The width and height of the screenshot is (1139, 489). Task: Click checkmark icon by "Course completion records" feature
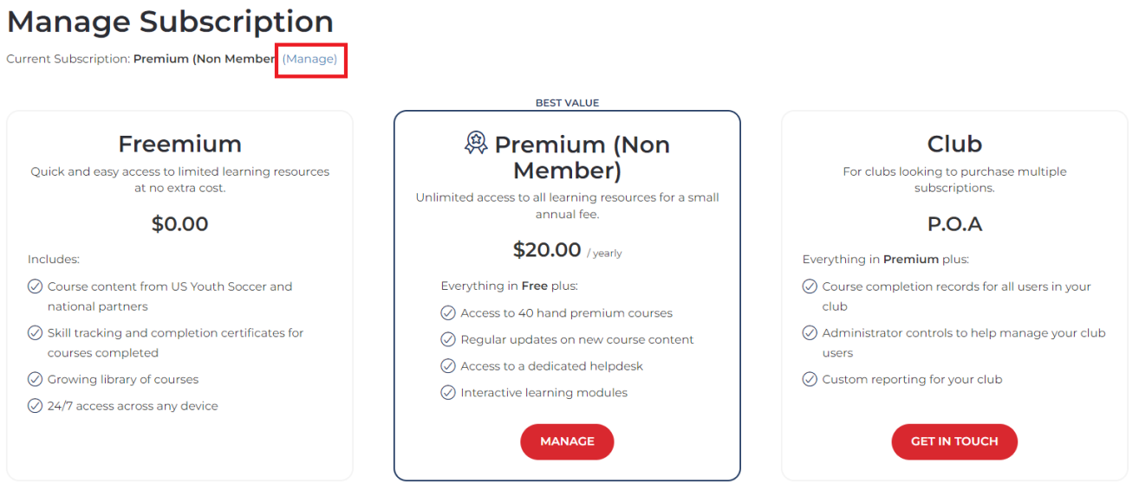pos(810,286)
